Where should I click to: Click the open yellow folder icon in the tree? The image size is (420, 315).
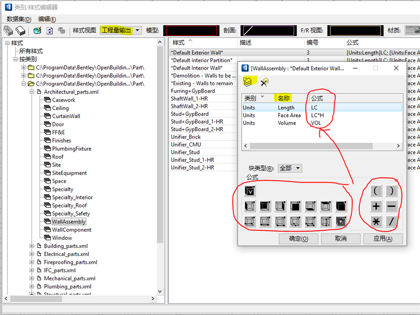click(31, 84)
